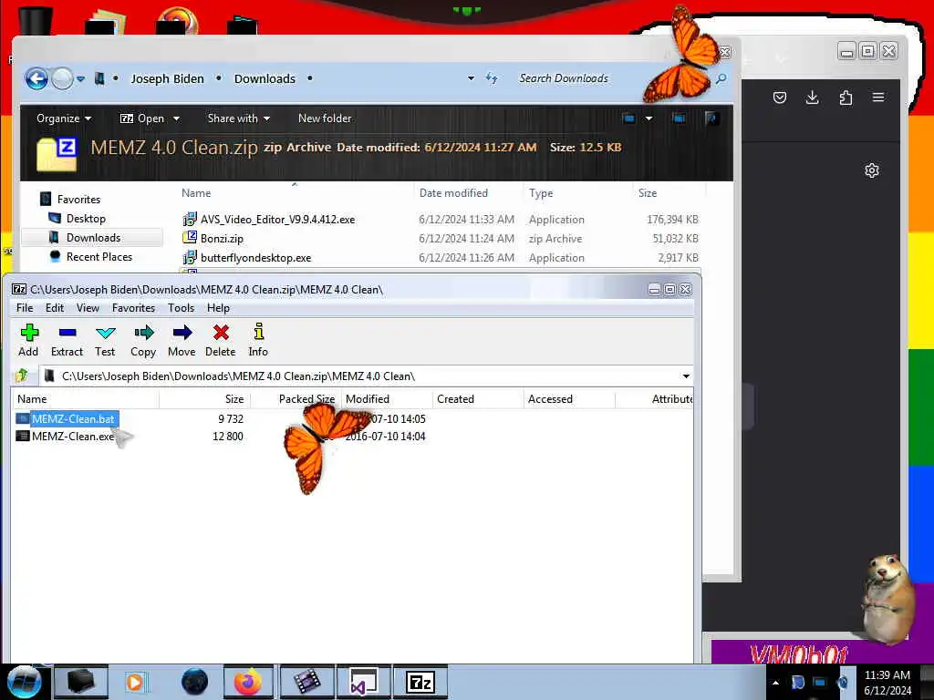Expand the Open button dropdown arrow
The image size is (934, 700).
coord(176,118)
